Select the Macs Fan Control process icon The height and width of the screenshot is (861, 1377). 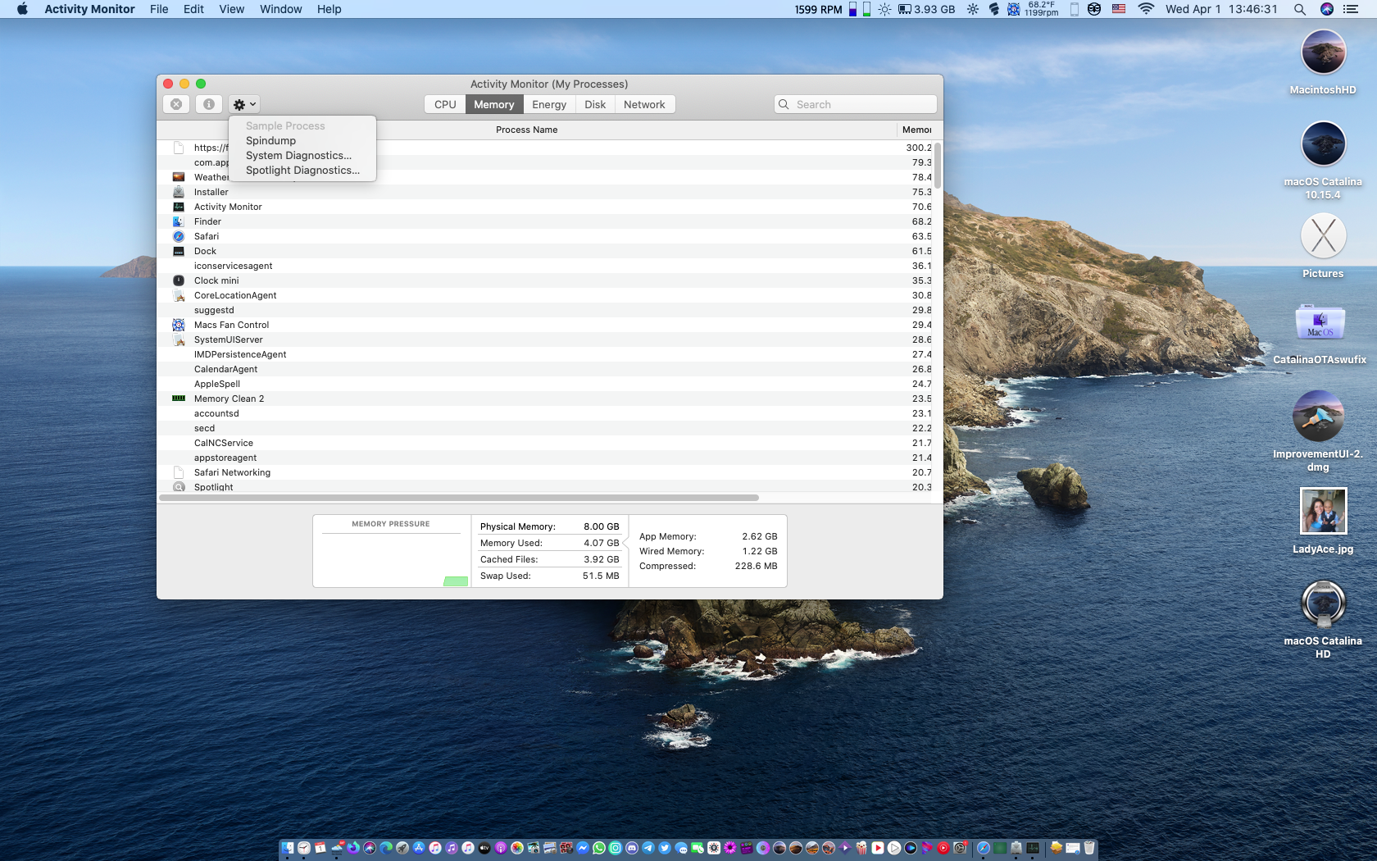(x=179, y=325)
